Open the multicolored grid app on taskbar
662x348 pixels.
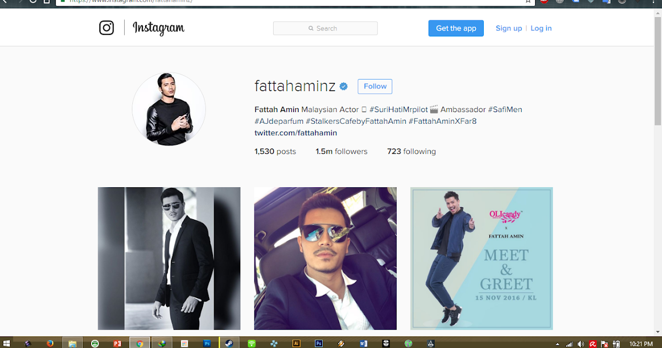(184, 343)
